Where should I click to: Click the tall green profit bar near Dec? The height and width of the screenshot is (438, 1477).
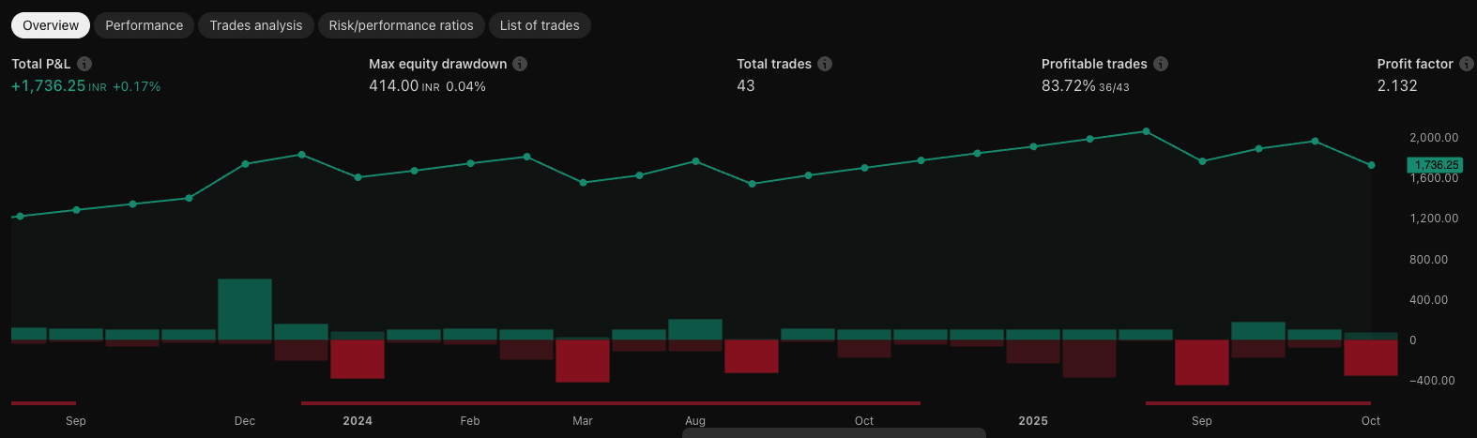pyautogui.click(x=245, y=310)
